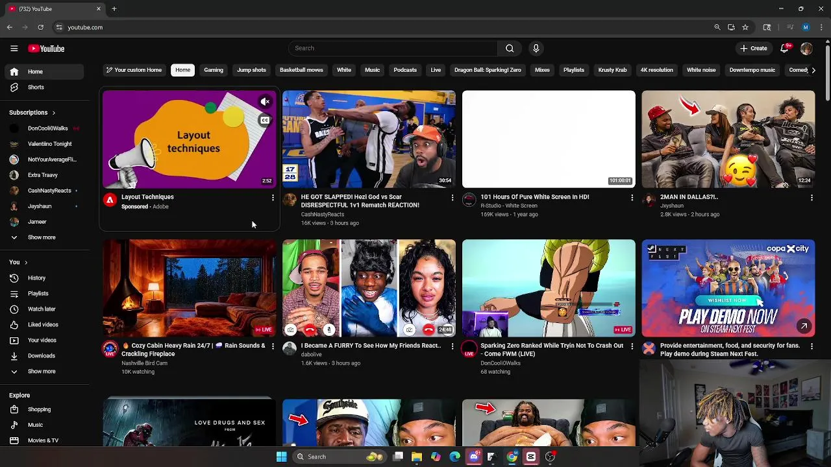Image resolution: width=831 pixels, height=467 pixels.
Task: Open Nashville Bird Cam channel link
Action: [144, 363]
